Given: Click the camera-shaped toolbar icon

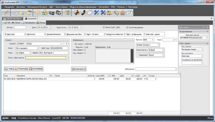Looking at the screenshot, I should click(x=52, y=13).
